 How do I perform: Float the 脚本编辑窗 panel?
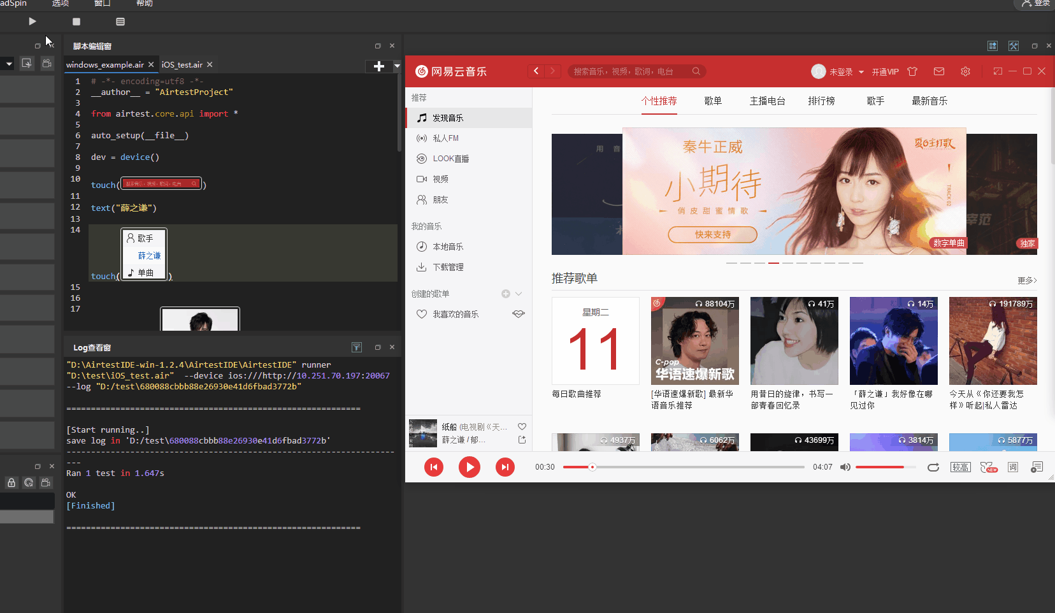tap(378, 46)
